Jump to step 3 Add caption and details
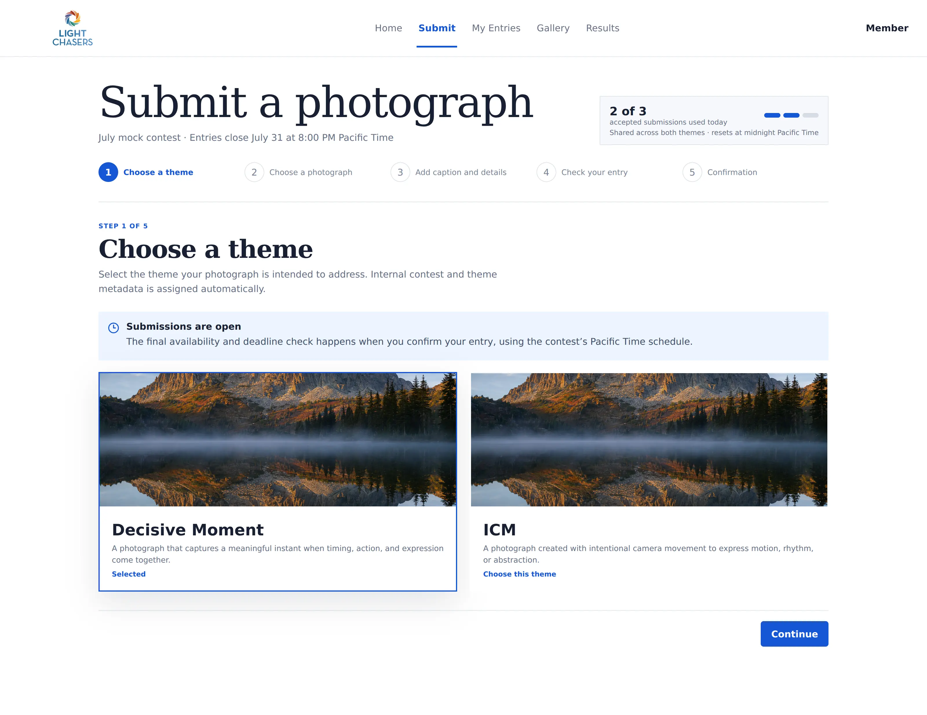Image resolution: width=927 pixels, height=715 pixels. click(449, 172)
